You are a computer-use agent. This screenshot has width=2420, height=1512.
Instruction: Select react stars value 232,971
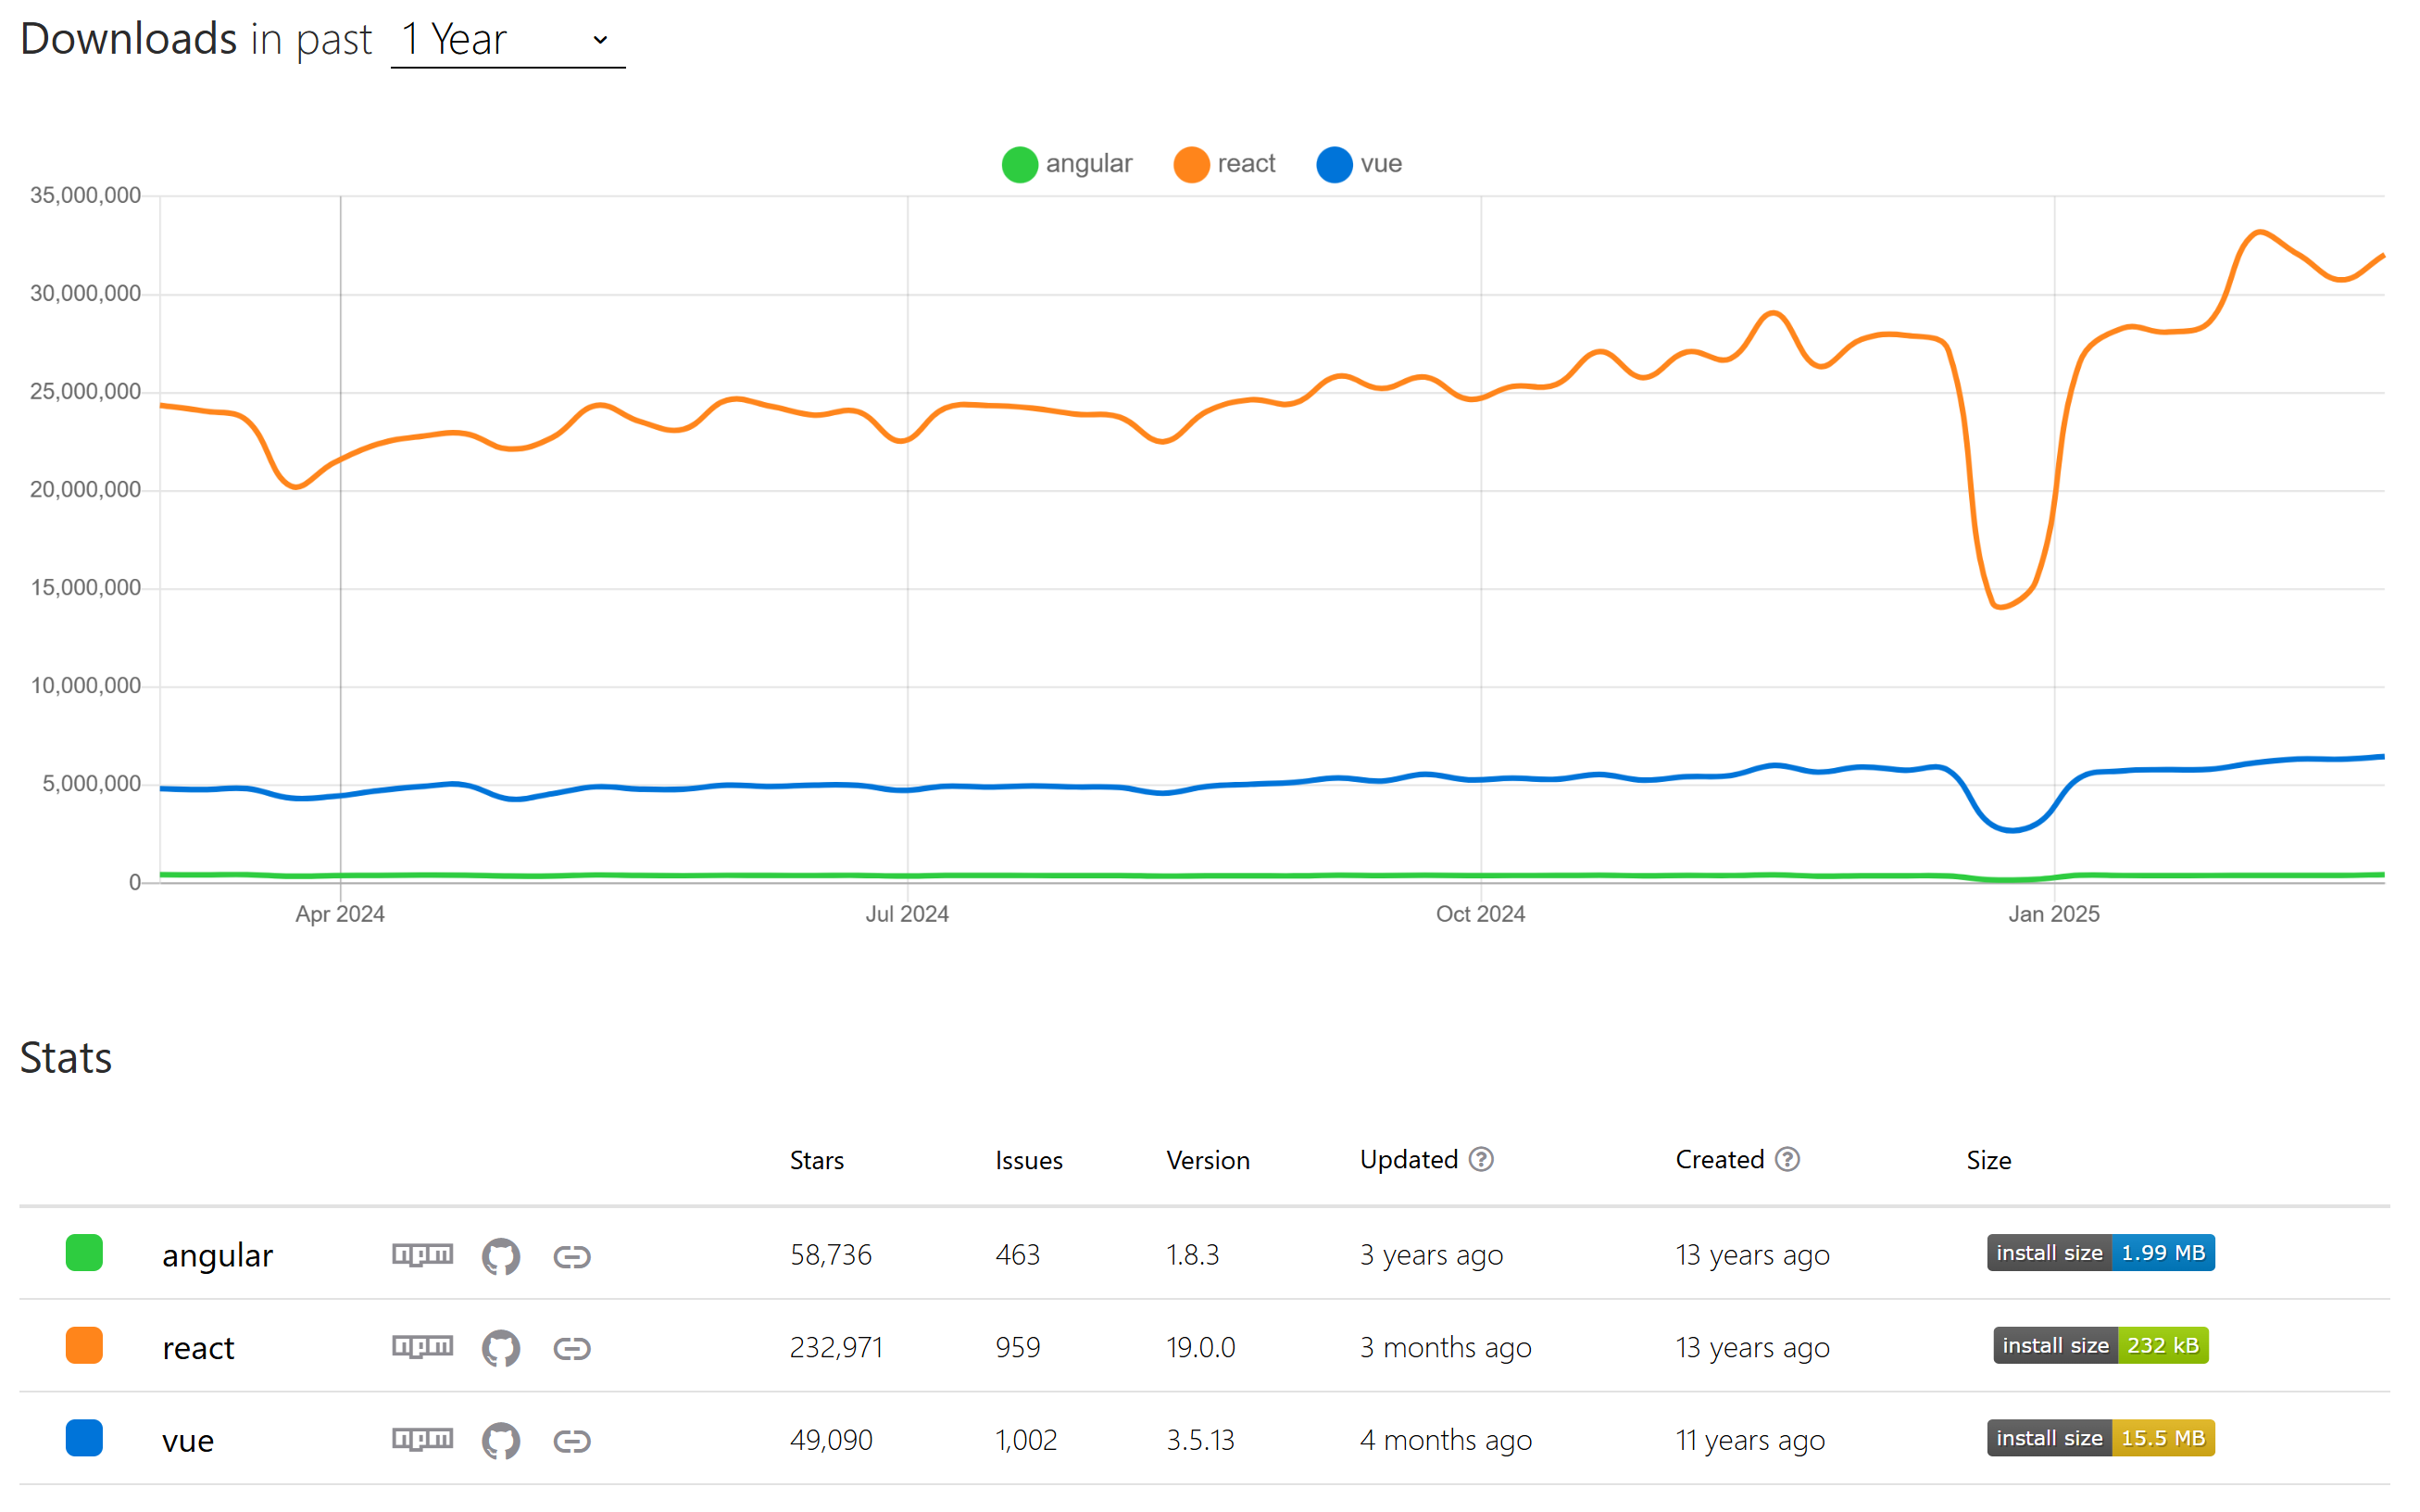(836, 1348)
